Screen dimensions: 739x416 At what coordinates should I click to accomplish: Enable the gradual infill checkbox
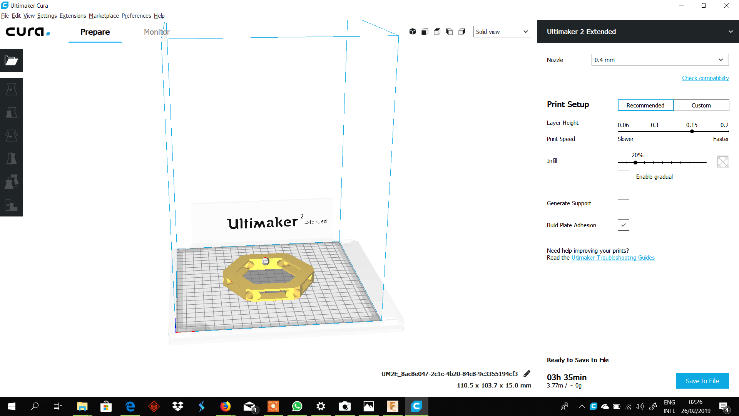coord(623,176)
